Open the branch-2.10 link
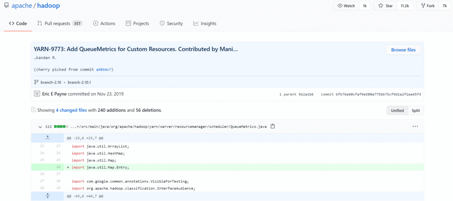This screenshot has height=201, width=453. tap(50, 83)
